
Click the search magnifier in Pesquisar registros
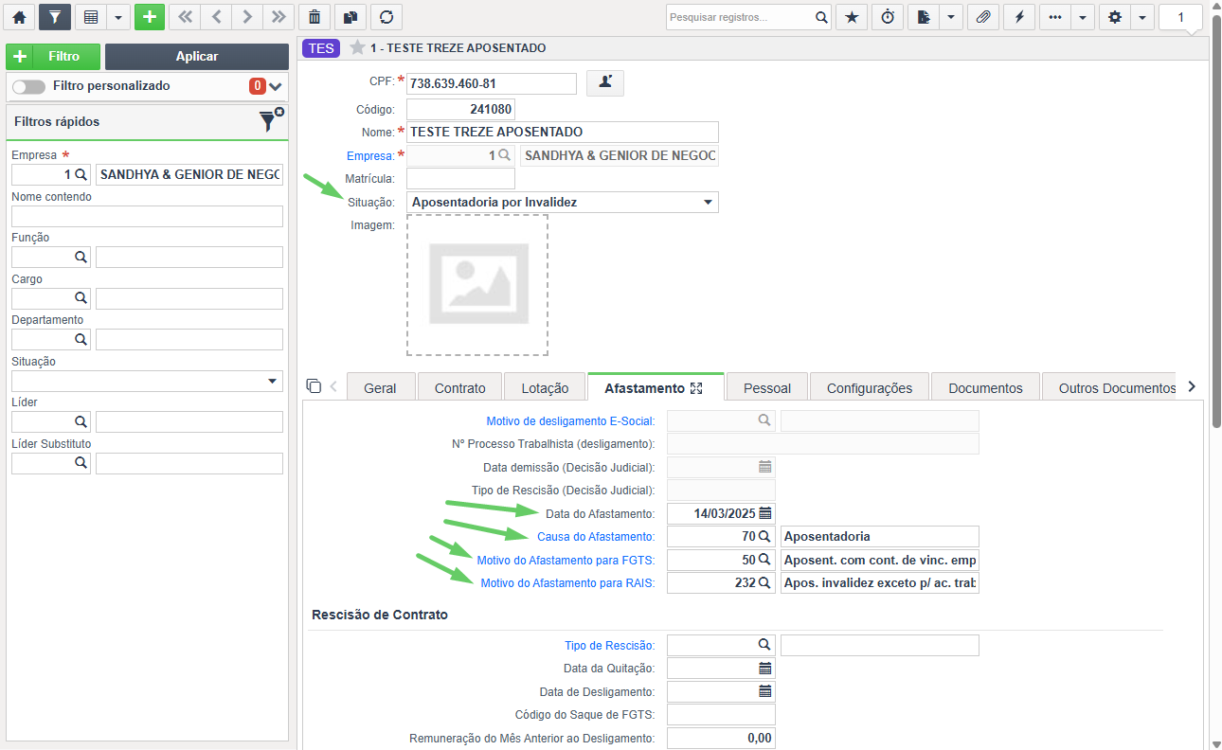tap(821, 17)
